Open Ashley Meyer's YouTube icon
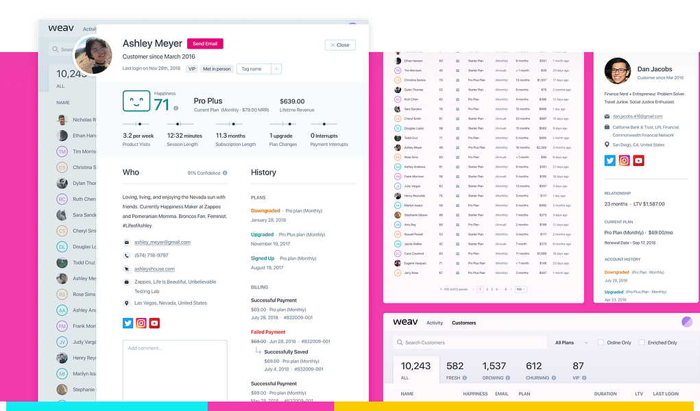Screen dimensions: 700x411 (x=154, y=323)
